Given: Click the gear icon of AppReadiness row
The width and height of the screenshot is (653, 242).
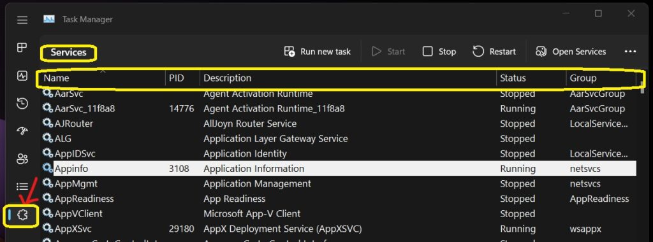Looking at the screenshot, I should click(48, 198).
